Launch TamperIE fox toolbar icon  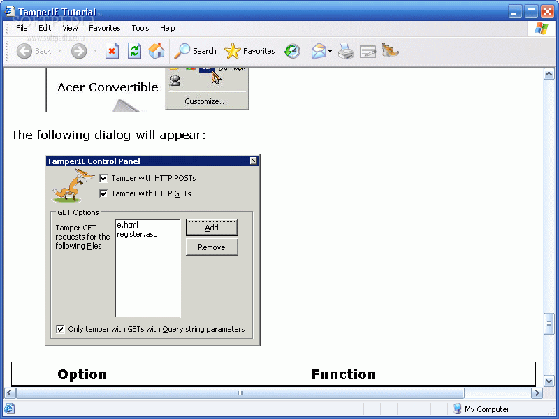[390, 50]
